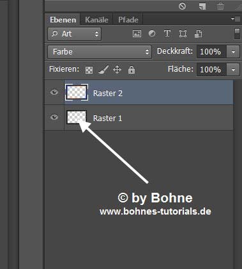The image size is (242, 269).
Task: Expand the Fläche fill arrow
Action: 233,70
